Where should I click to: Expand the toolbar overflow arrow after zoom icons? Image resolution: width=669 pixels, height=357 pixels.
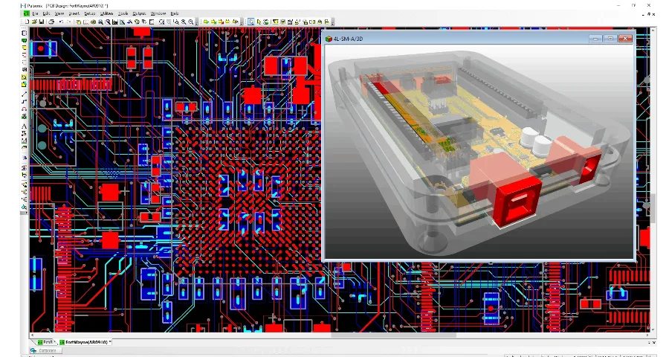pyautogui.click(x=197, y=22)
